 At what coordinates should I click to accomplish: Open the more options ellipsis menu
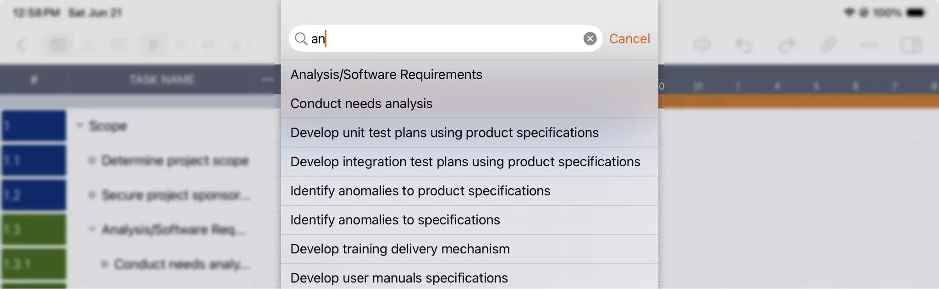click(x=869, y=45)
